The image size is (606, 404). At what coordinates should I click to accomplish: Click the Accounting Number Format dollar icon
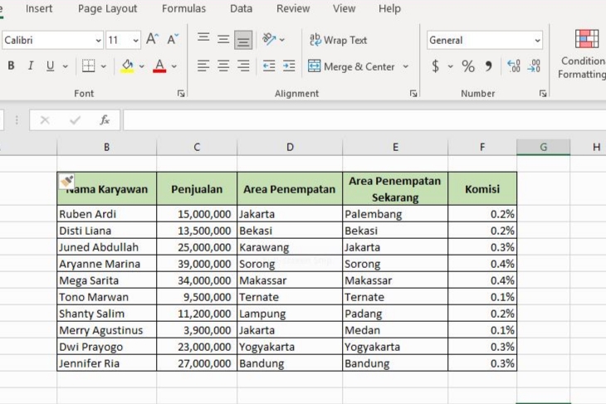click(x=435, y=66)
